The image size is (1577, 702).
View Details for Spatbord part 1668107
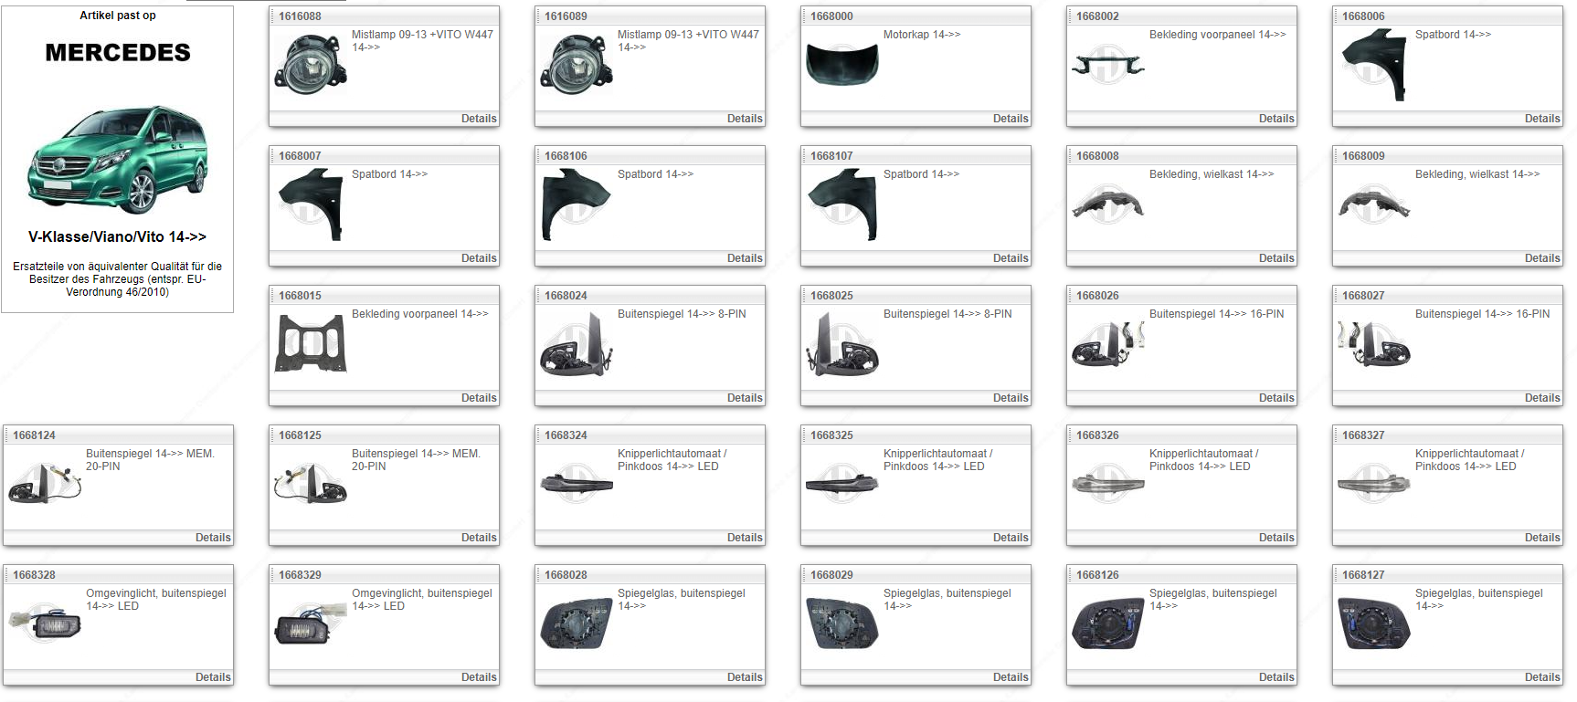point(1010,258)
